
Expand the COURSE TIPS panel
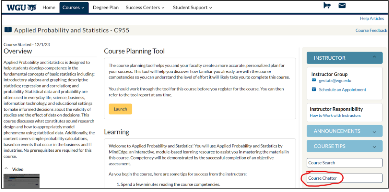345,146
